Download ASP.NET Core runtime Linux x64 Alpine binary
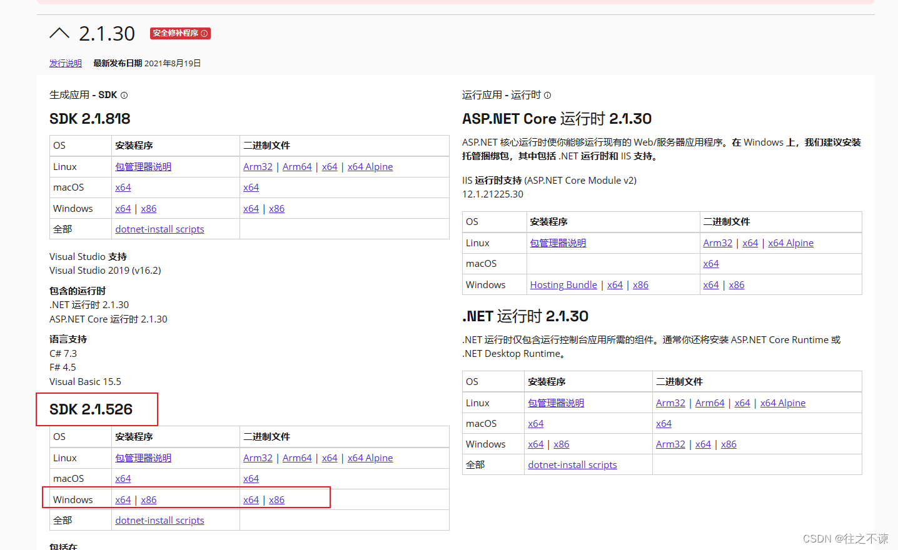The height and width of the screenshot is (550, 898). tap(791, 243)
